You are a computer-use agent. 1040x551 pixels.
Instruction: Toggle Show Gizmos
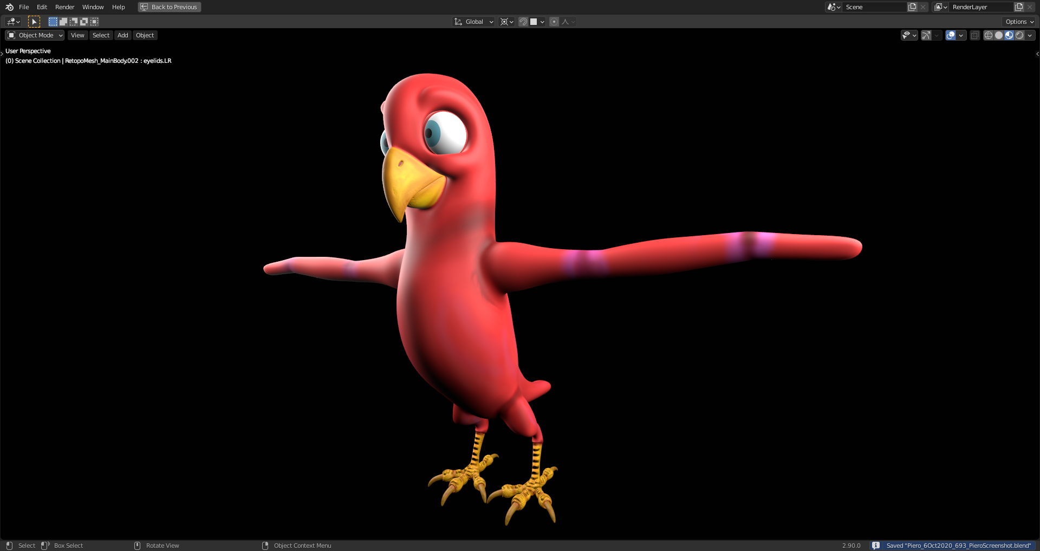tap(926, 35)
